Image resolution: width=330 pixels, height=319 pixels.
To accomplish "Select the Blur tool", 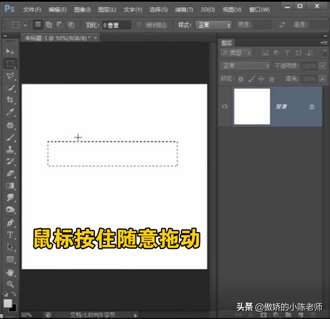I will [10, 198].
